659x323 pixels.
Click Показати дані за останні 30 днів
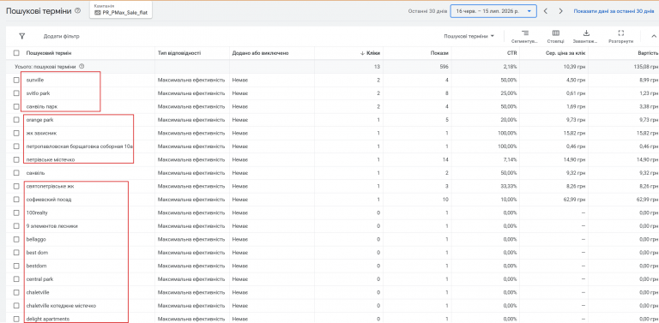614,11
